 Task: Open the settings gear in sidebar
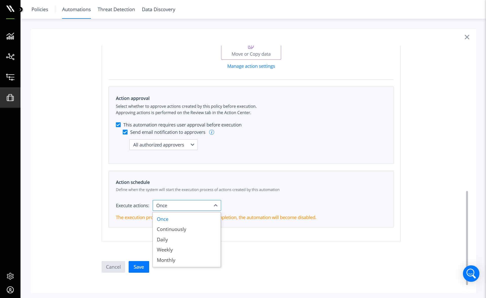click(10, 276)
